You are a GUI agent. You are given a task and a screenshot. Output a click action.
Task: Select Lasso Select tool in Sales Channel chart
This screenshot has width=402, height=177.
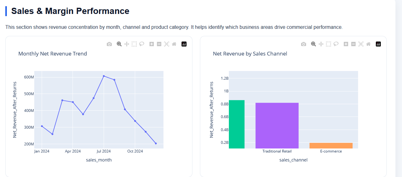pyautogui.click(x=336, y=44)
